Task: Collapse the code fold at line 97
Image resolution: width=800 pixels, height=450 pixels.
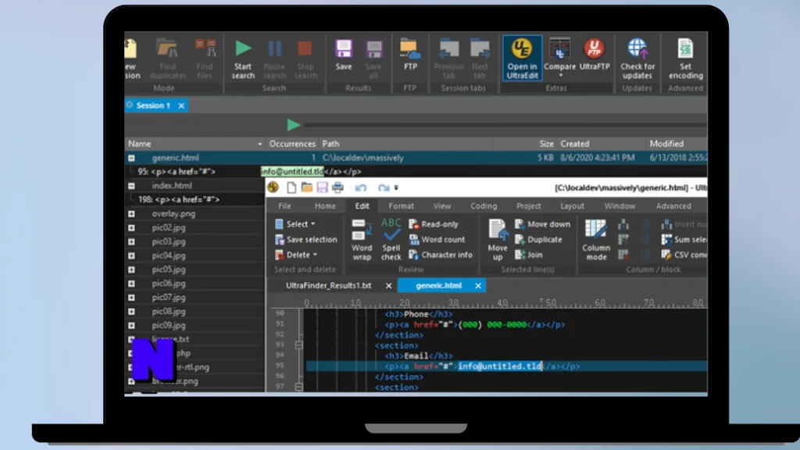Action: point(298,387)
